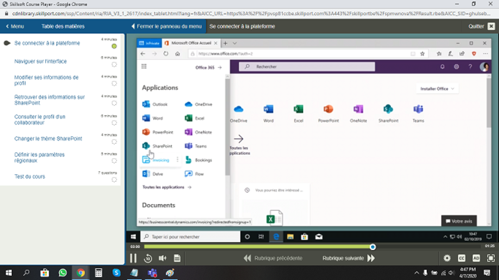
Task: Go to Rubrique suivante
Action: (349, 258)
